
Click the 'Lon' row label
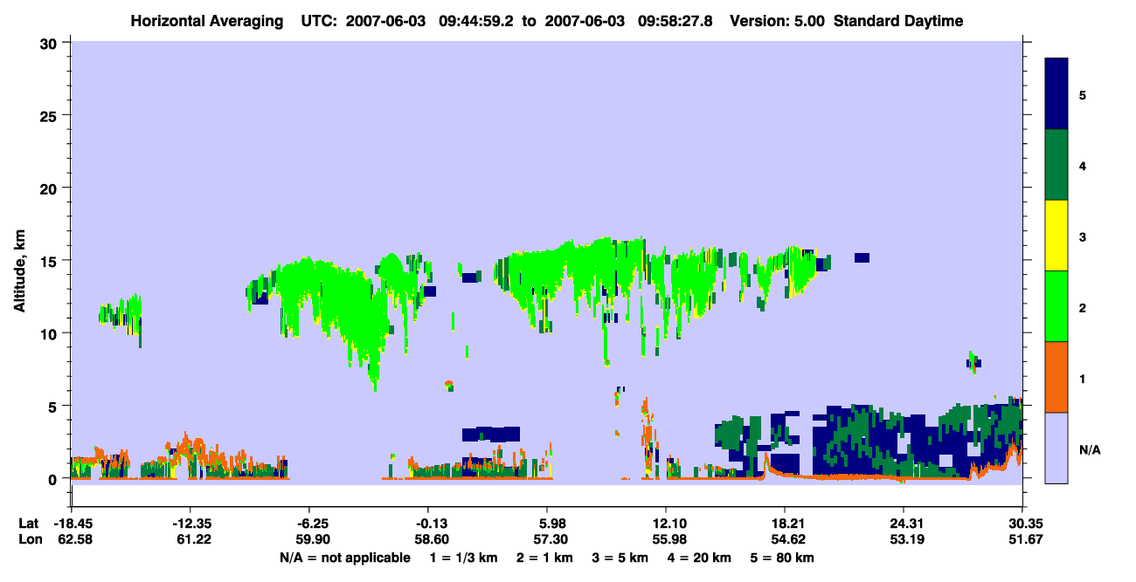30,539
